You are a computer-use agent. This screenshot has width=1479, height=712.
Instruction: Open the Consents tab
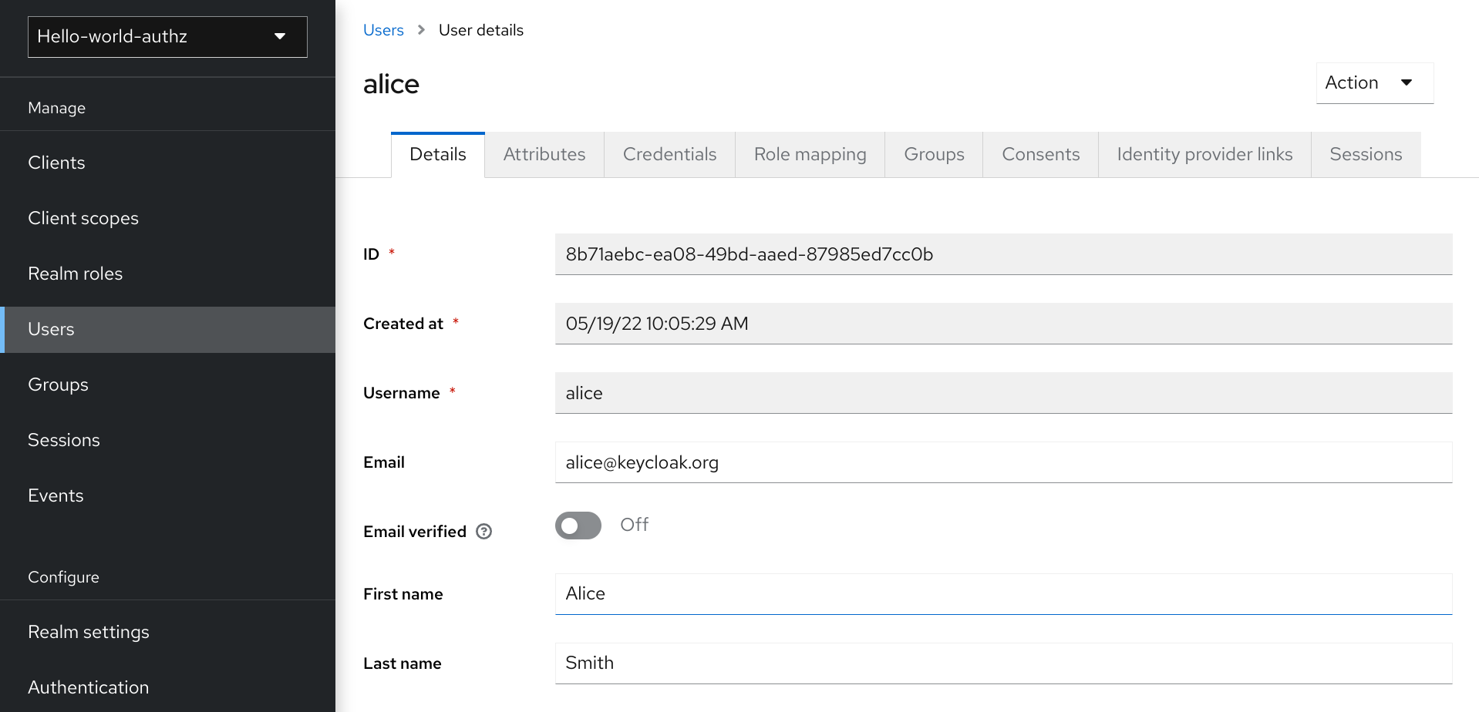1040,155
